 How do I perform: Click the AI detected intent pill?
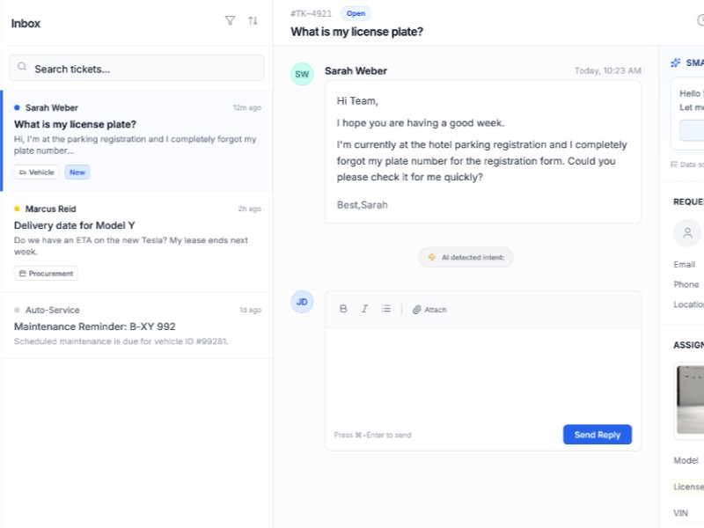click(466, 257)
